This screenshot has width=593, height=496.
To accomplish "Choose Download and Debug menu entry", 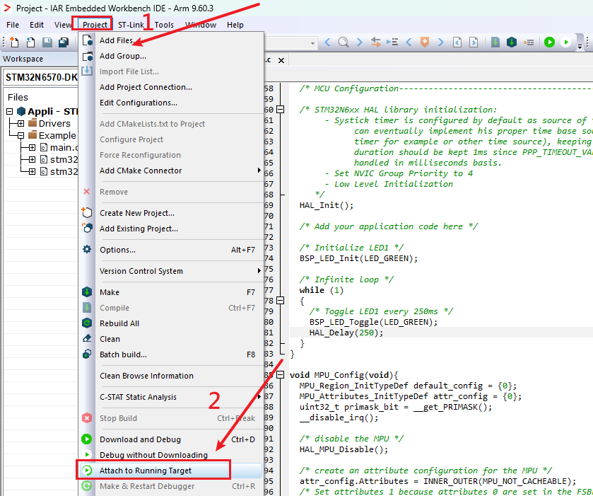I will click(x=171, y=439).
